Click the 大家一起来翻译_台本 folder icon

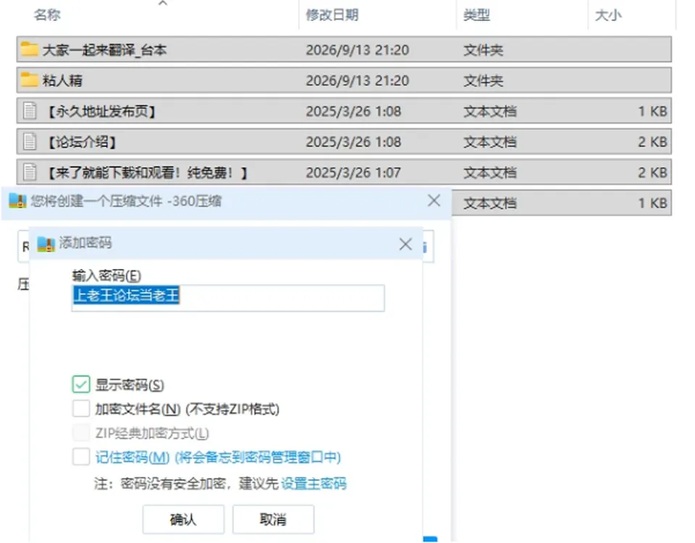[29, 49]
